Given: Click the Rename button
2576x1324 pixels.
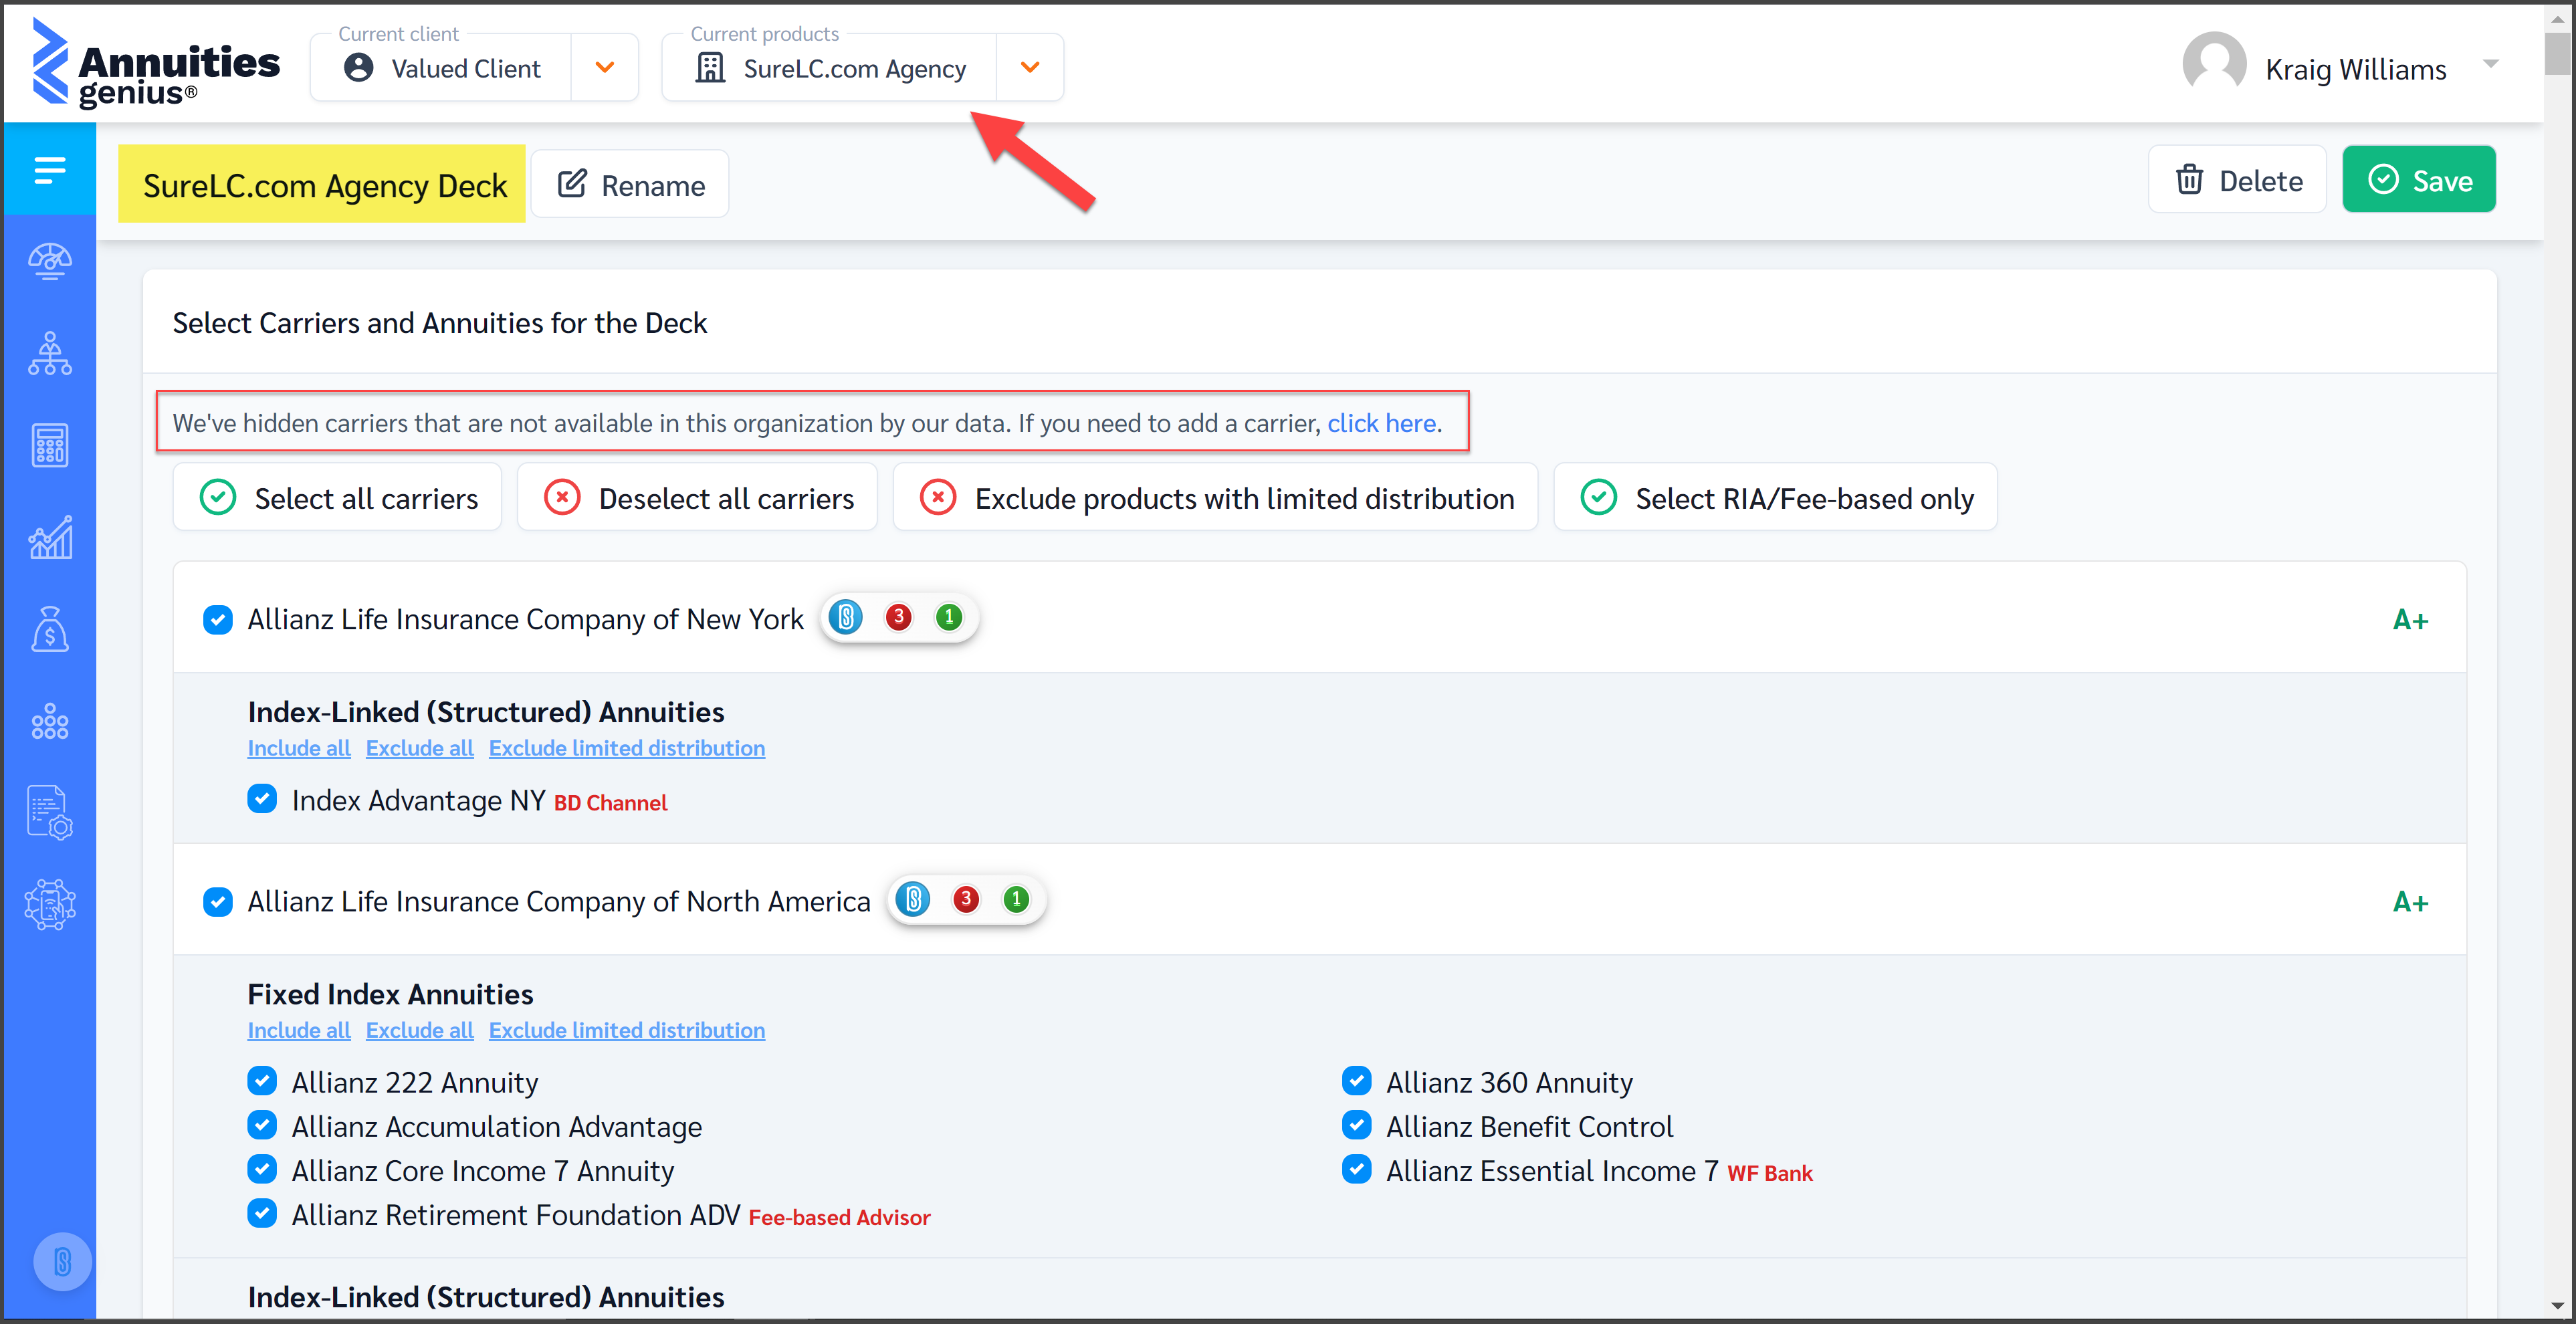Looking at the screenshot, I should (x=630, y=184).
